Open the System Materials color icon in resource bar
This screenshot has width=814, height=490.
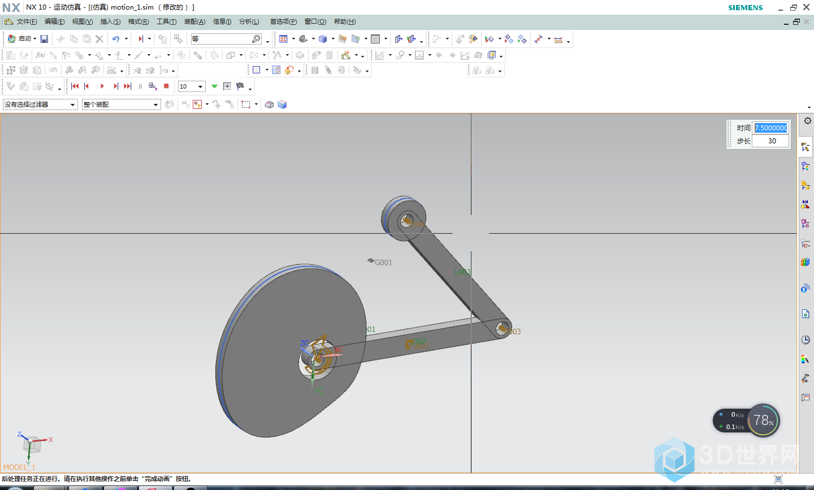pyautogui.click(x=806, y=359)
